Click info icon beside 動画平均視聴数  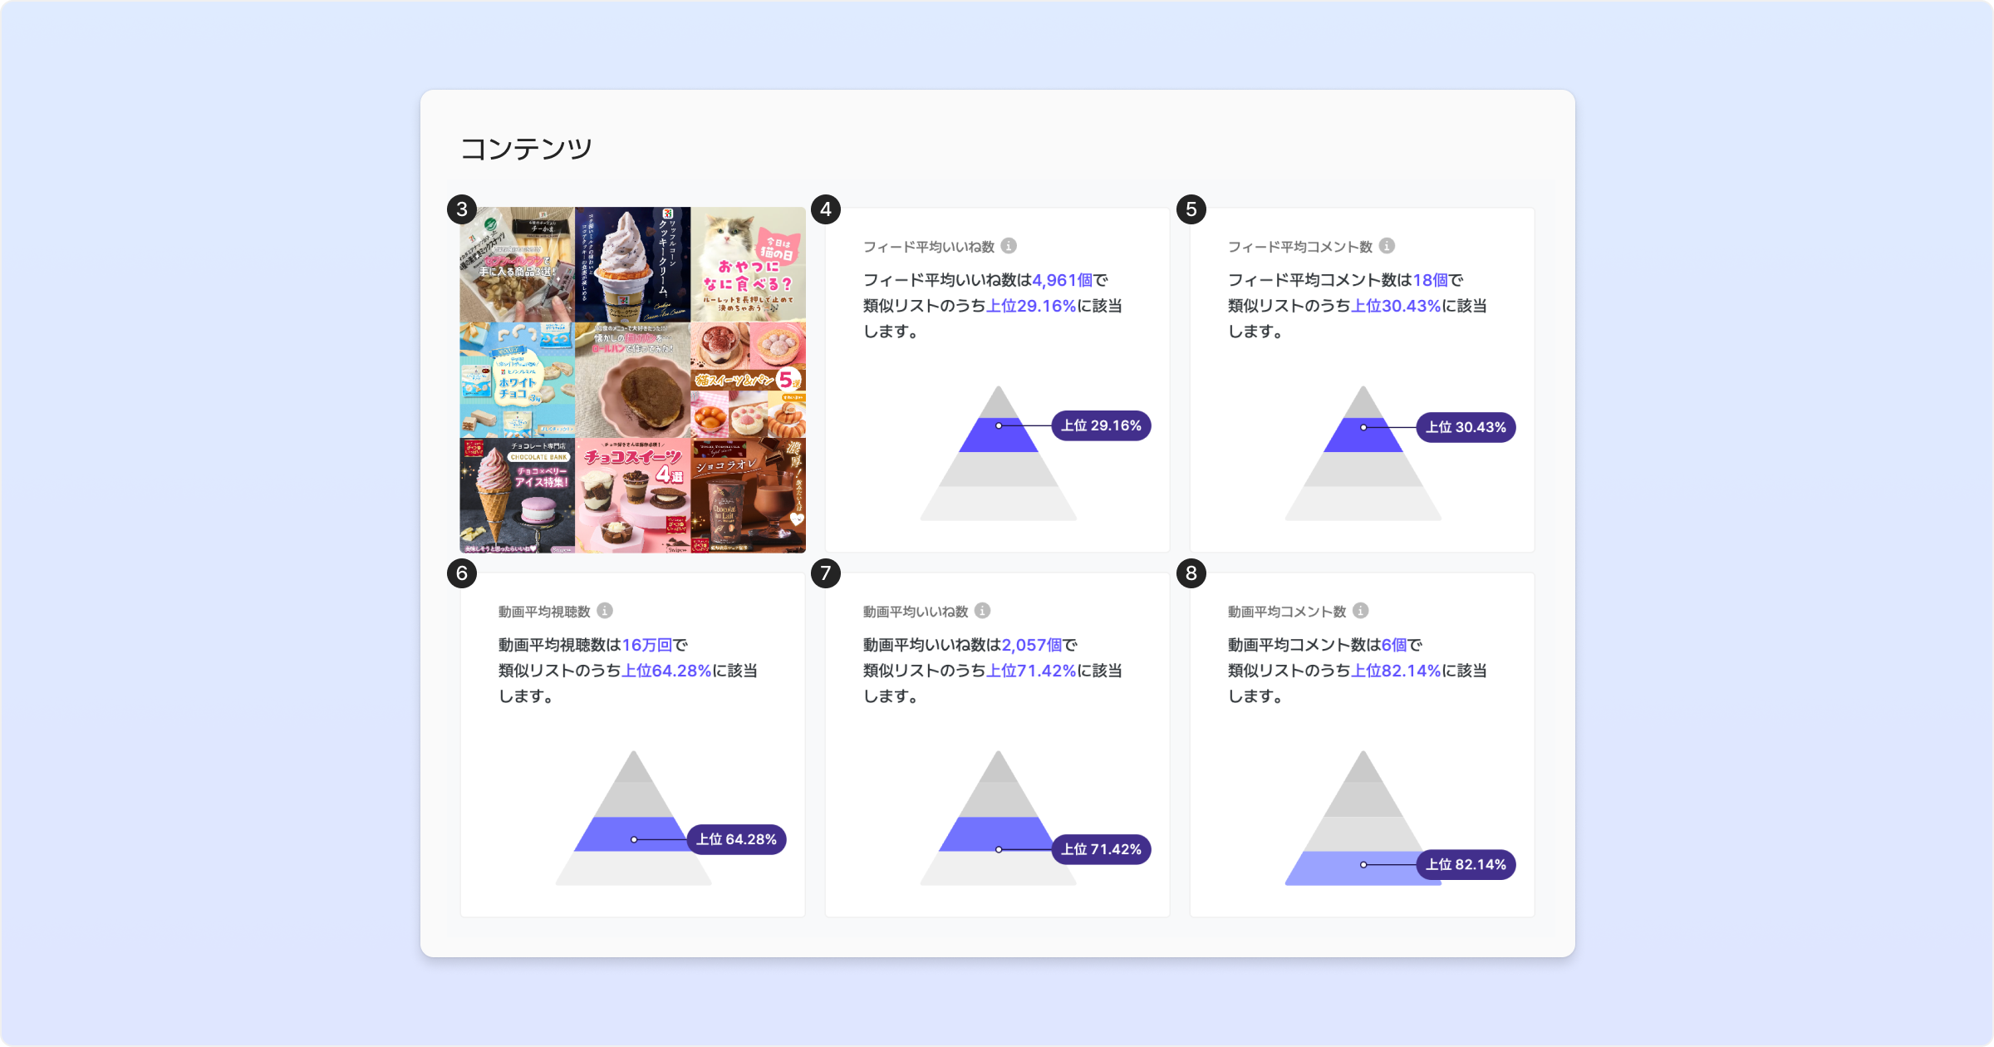605,611
